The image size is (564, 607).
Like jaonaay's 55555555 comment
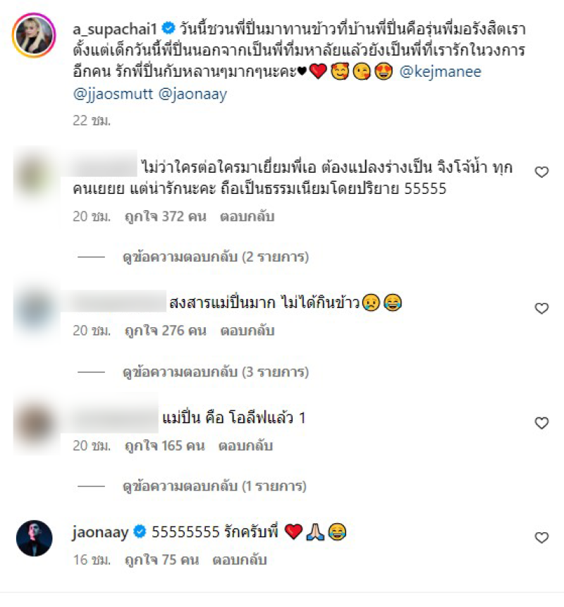(x=541, y=538)
